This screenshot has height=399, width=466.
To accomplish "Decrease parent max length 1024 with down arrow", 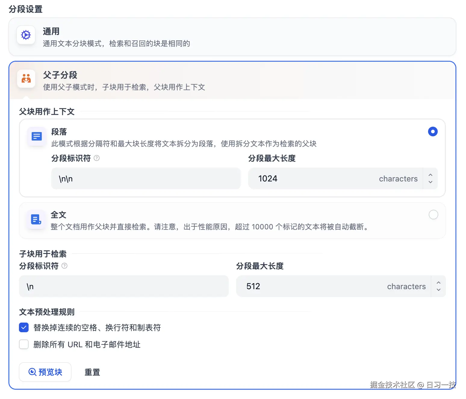I will click(x=430, y=182).
